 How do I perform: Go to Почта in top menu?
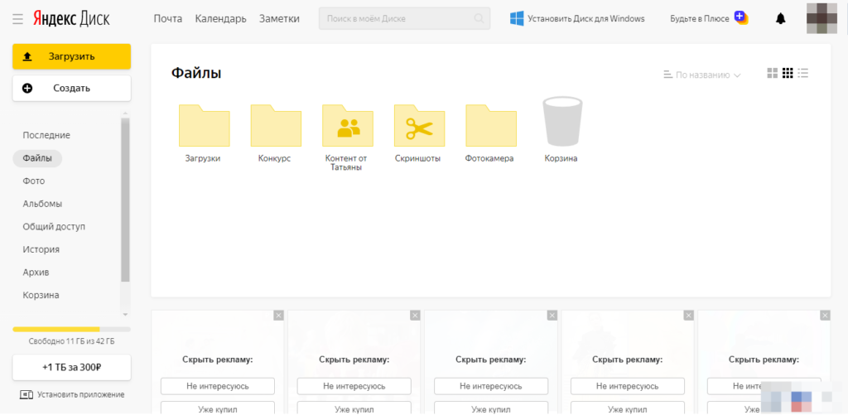click(167, 19)
